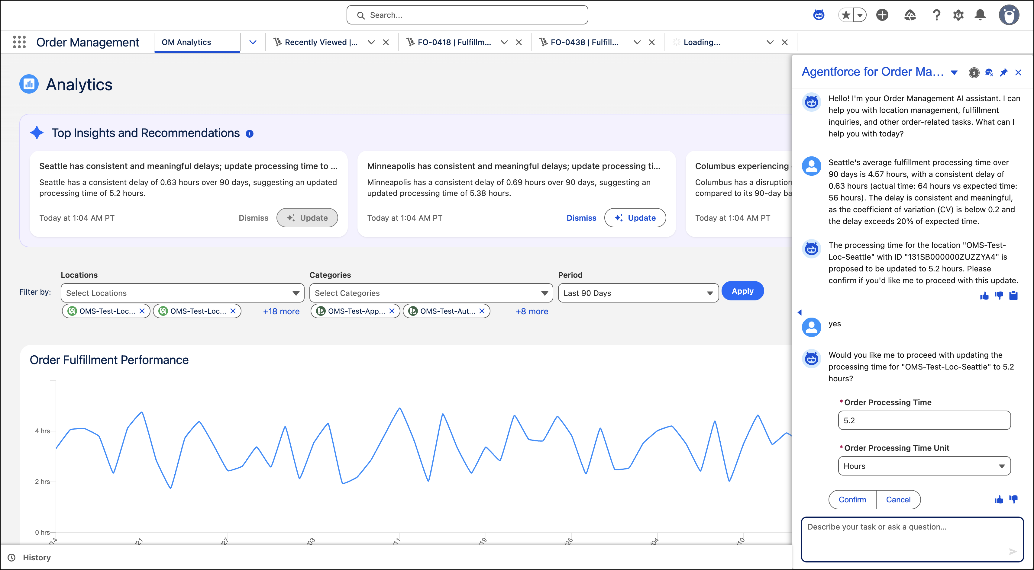Screen dimensions: 1034x570
Task: Click the Order Management app name
Action: [88, 42]
